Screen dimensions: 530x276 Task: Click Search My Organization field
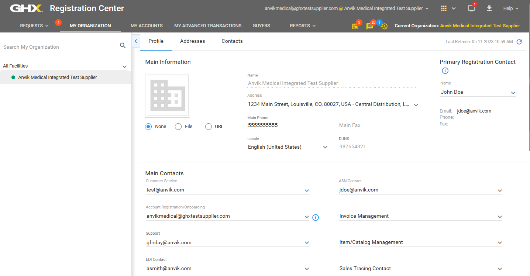click(61, 47)
